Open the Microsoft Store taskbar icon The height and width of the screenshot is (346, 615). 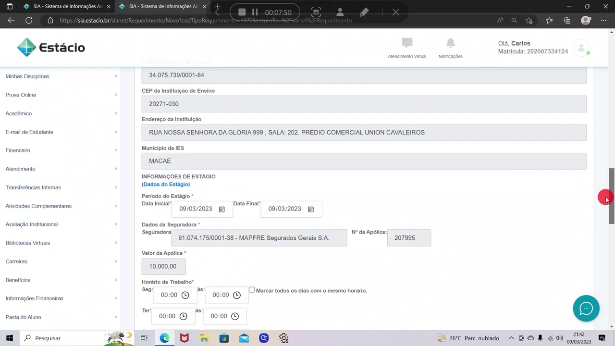224,338
